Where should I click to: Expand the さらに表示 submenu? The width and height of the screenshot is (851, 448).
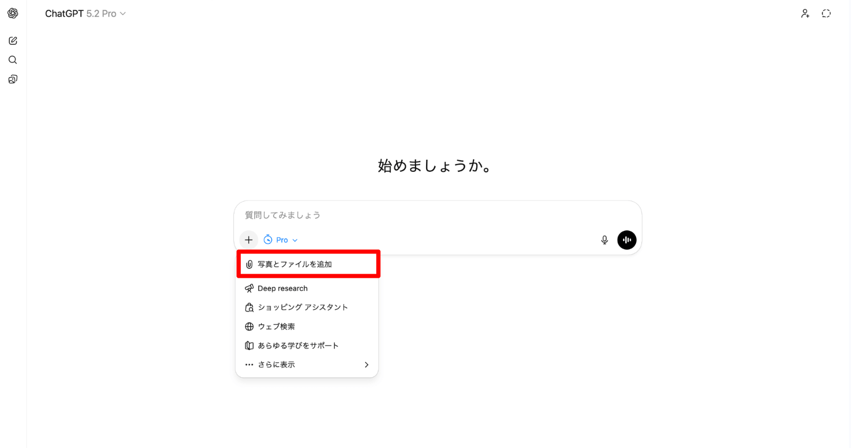coord(307,365)
